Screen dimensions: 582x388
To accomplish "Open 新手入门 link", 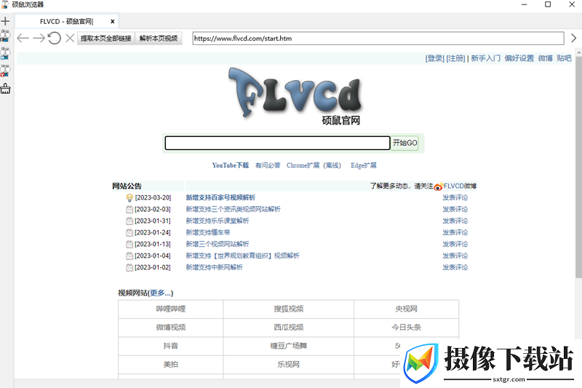I will coord(485,58).
